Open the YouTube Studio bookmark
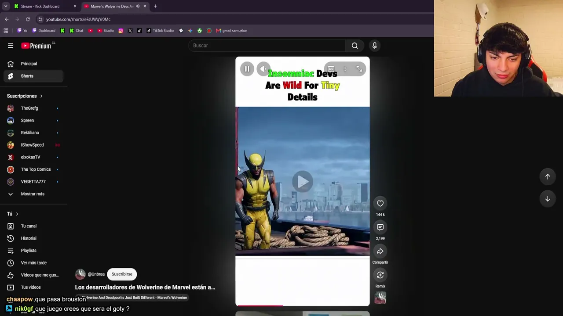Viewport: 563px width, 316px height. tap(106, 31)
